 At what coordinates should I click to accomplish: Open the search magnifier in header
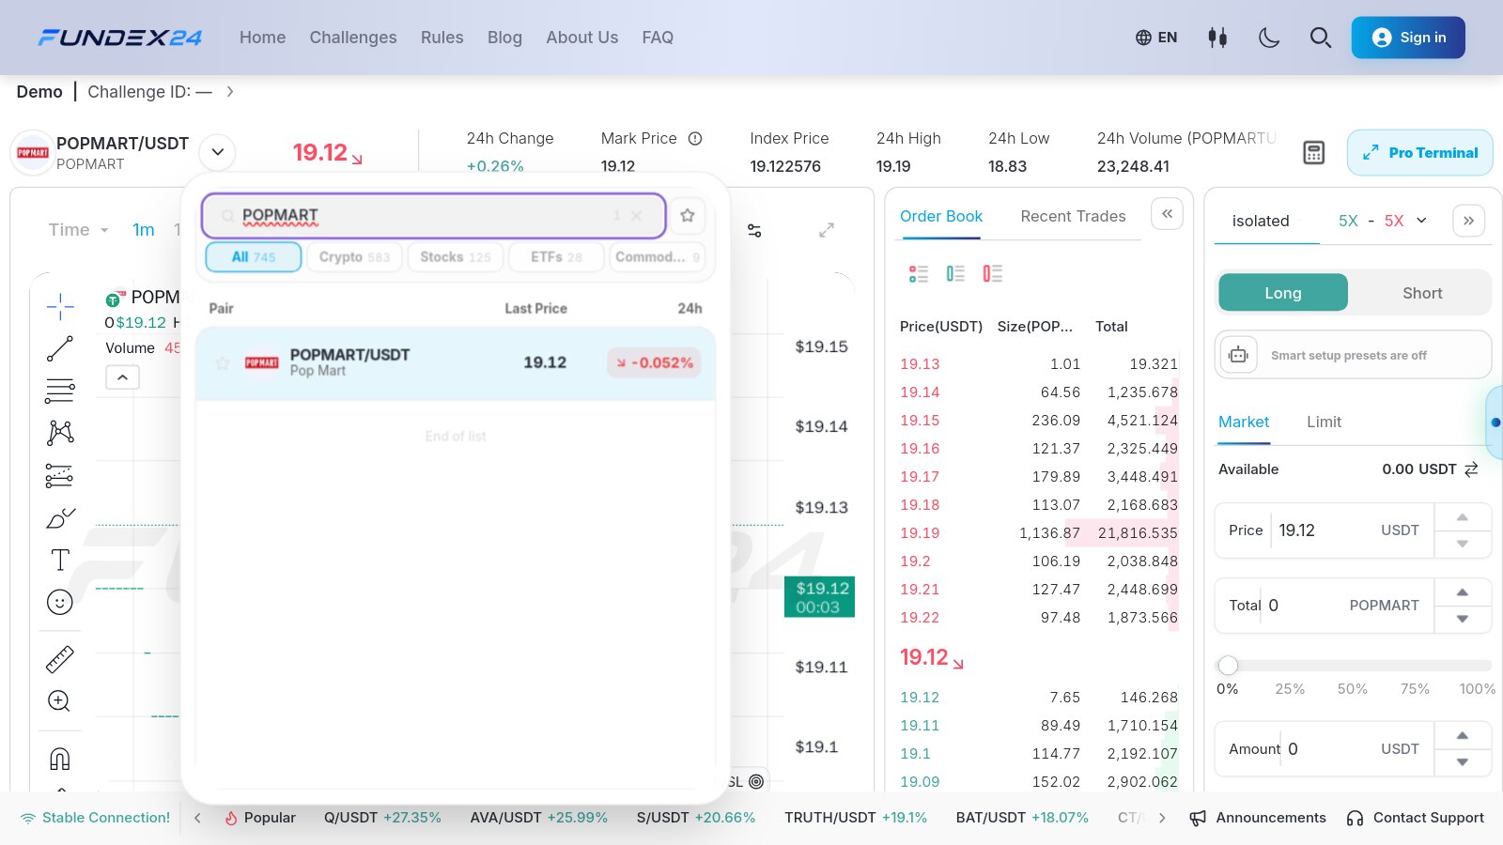(x=1320, y=38)
